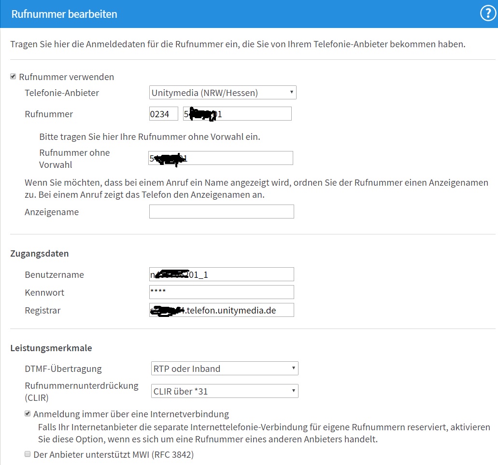Click the 'Anzeigename' label text
Viewport: 498px width, 465px height.
point(52,212)
